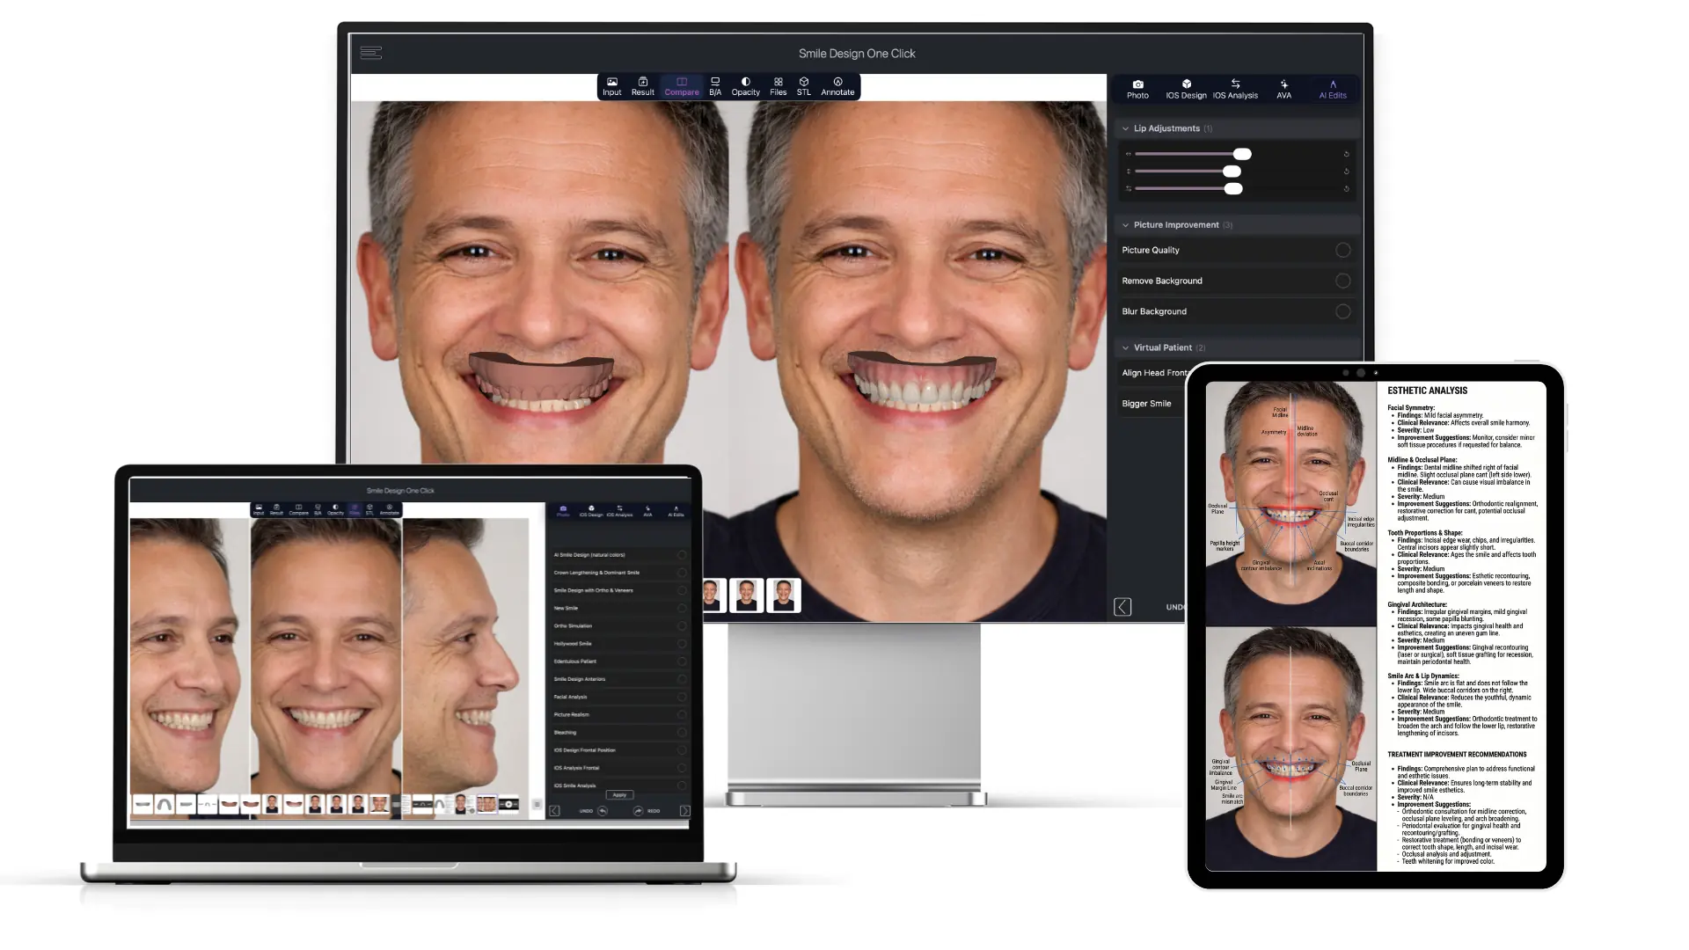The height and width of the screenshot is (950, 1689).
Task: Toggle the Blur Background option
Action: (1342, 311)
